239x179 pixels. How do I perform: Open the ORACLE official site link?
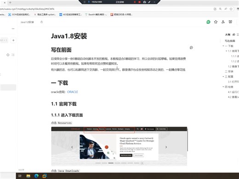tap(73, 92)
